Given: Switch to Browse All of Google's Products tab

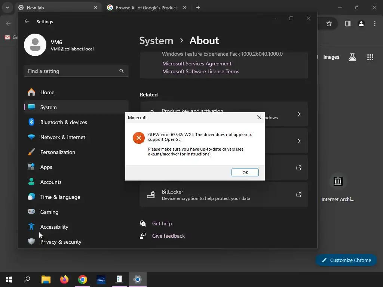Looking at the screenshot, I should tap(147, 8).
